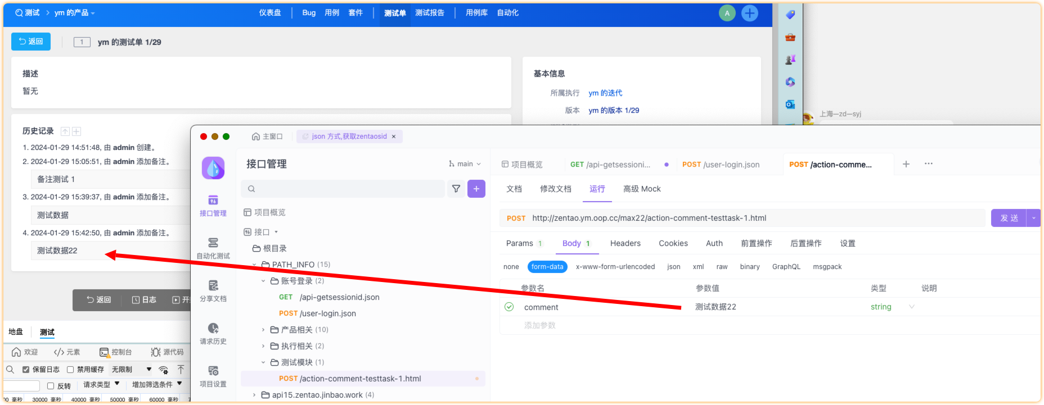Click the 日志 button in the bottom bar
Screen dimensions: 1044x405
[144, 300]
